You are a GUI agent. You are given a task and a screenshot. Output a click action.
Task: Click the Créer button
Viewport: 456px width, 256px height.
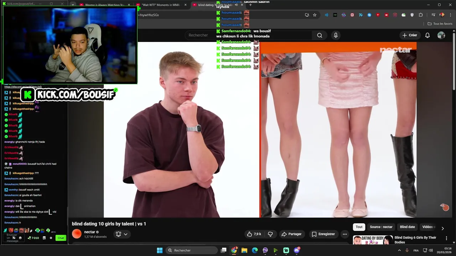(410, 35)
